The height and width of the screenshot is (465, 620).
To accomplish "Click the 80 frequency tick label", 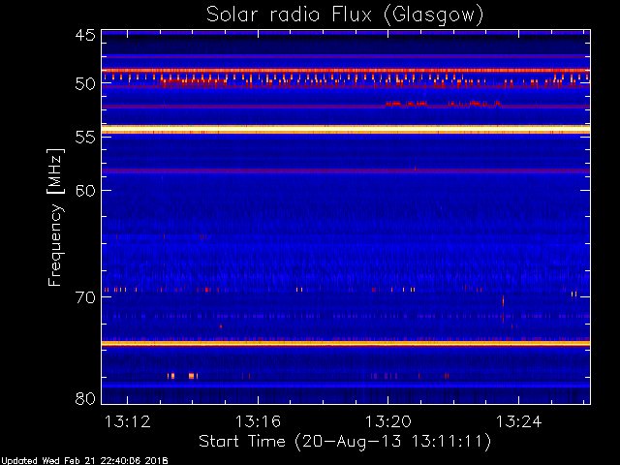I will click(x=85, y=398).
